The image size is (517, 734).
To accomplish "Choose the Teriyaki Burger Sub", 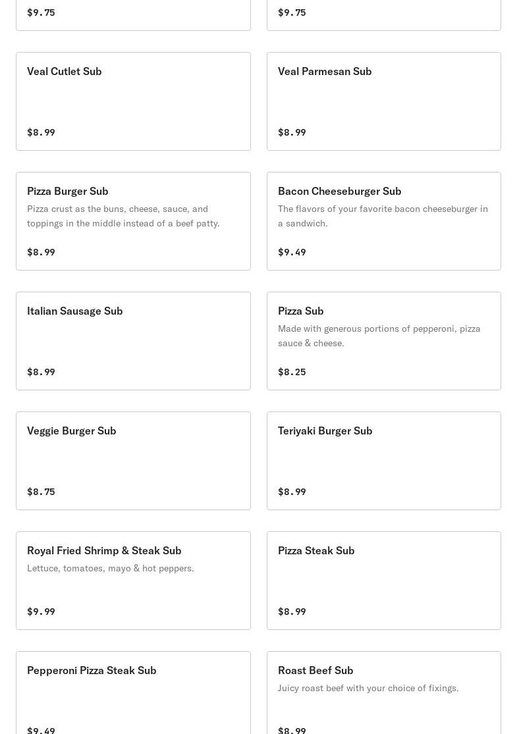I will coord(383,461).
